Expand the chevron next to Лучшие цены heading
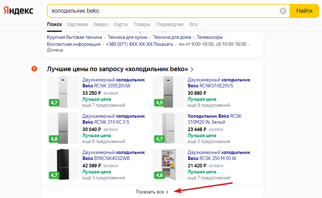322x198 pixels. 192,69
